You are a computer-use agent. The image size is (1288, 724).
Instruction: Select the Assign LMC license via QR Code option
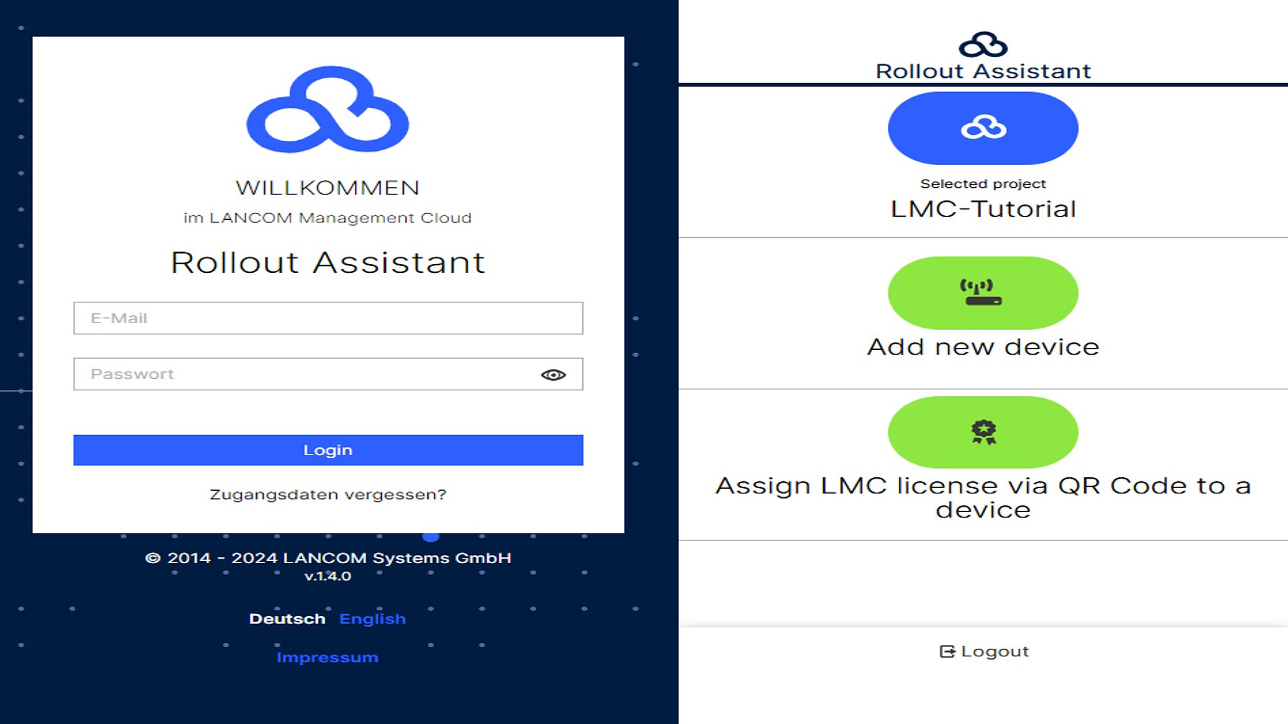point(982,463)
